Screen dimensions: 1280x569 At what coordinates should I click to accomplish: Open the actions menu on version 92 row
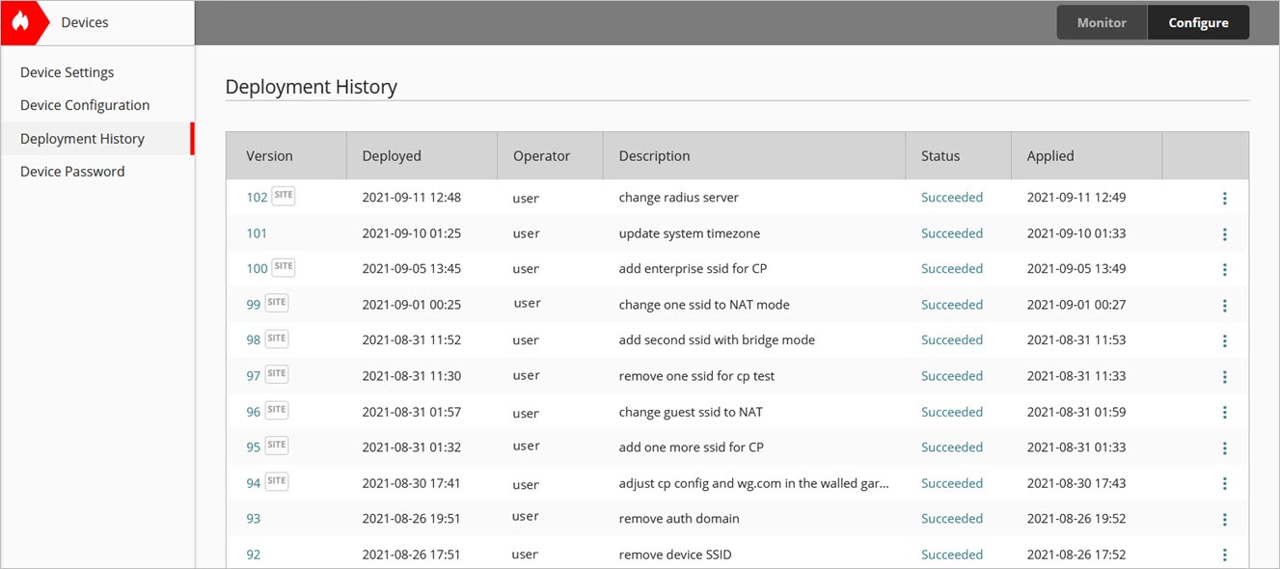pyautogui.click(x=1224, y=555)
